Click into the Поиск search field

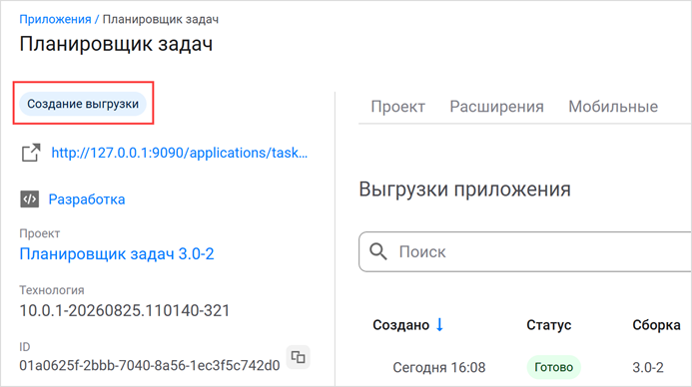(525, 251)
